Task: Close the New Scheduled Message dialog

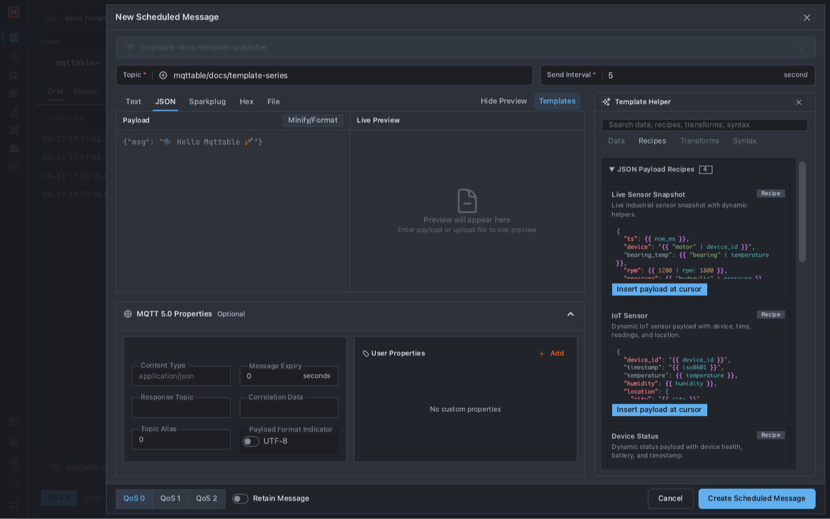Action: click(x=807, y=18)
